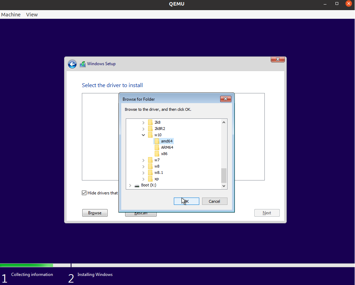This screenshot has width=355, height=285.
Task: Close the QEMU window
Action: [x=349, y=3]
